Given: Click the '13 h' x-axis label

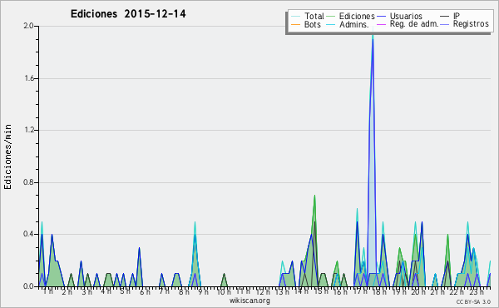Looking at the screenshot, I should [x=282, y=292].
